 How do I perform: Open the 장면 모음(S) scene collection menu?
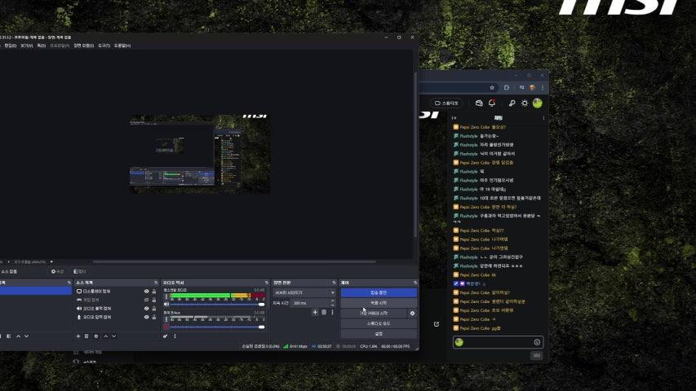pos(83,46)
